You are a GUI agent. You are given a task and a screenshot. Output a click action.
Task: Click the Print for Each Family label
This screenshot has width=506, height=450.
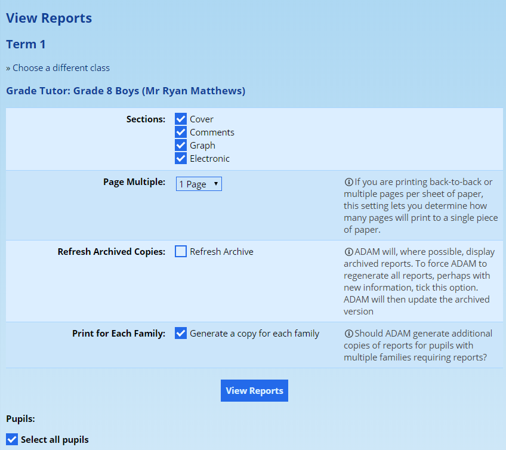[x=119, y=334]
